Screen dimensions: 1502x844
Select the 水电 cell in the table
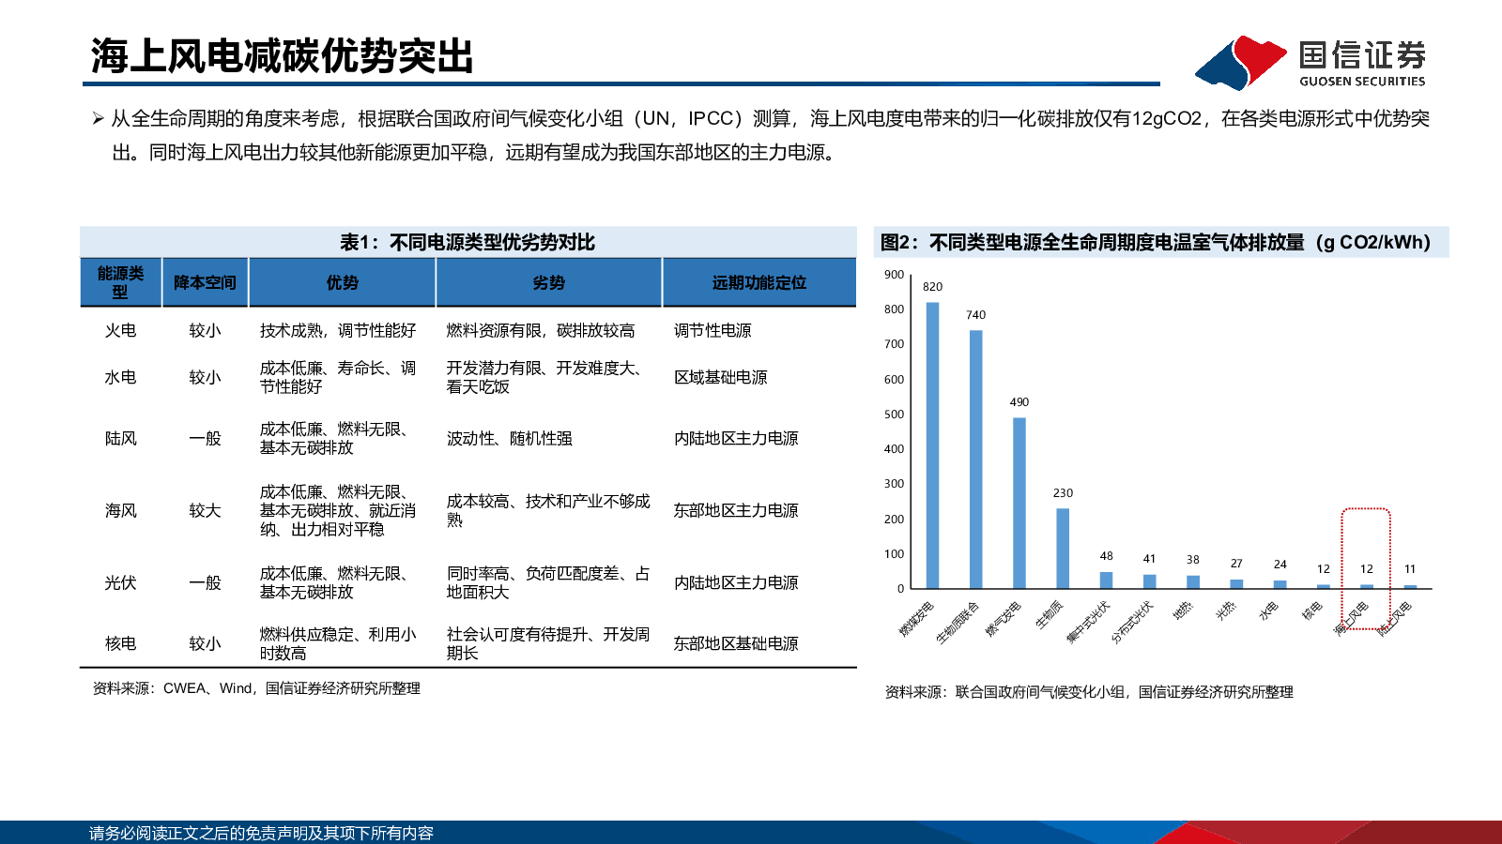[120, 377]
